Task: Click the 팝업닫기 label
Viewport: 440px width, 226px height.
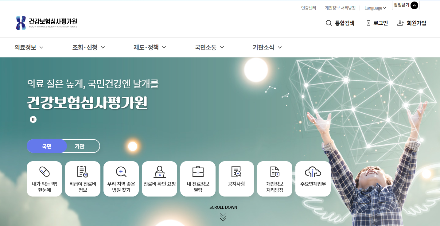Action: (x=402, y=5)
